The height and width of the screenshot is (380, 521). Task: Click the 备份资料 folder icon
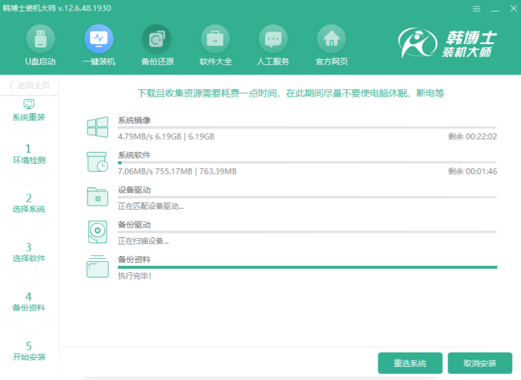click(97, 266)
